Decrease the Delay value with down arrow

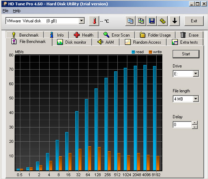pos(194,127)
